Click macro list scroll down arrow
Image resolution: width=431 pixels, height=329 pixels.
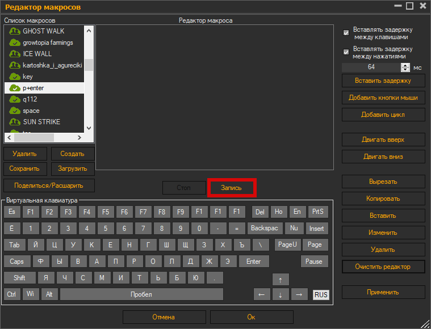(89, 128)
